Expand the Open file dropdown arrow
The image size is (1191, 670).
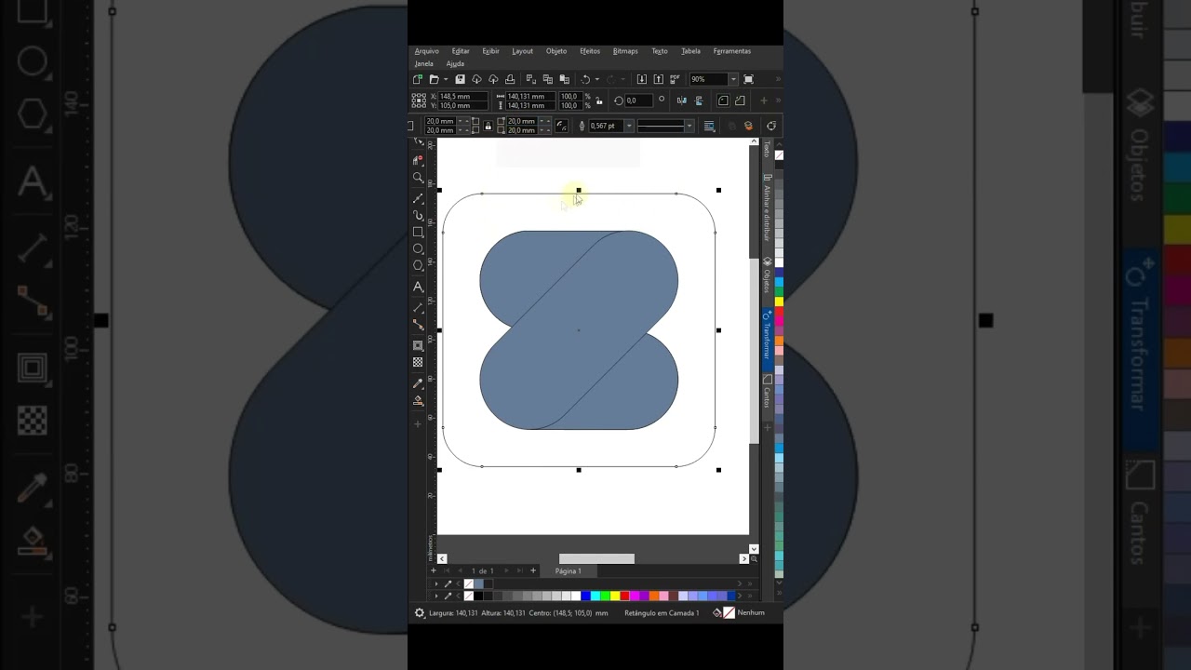[446, 79]
